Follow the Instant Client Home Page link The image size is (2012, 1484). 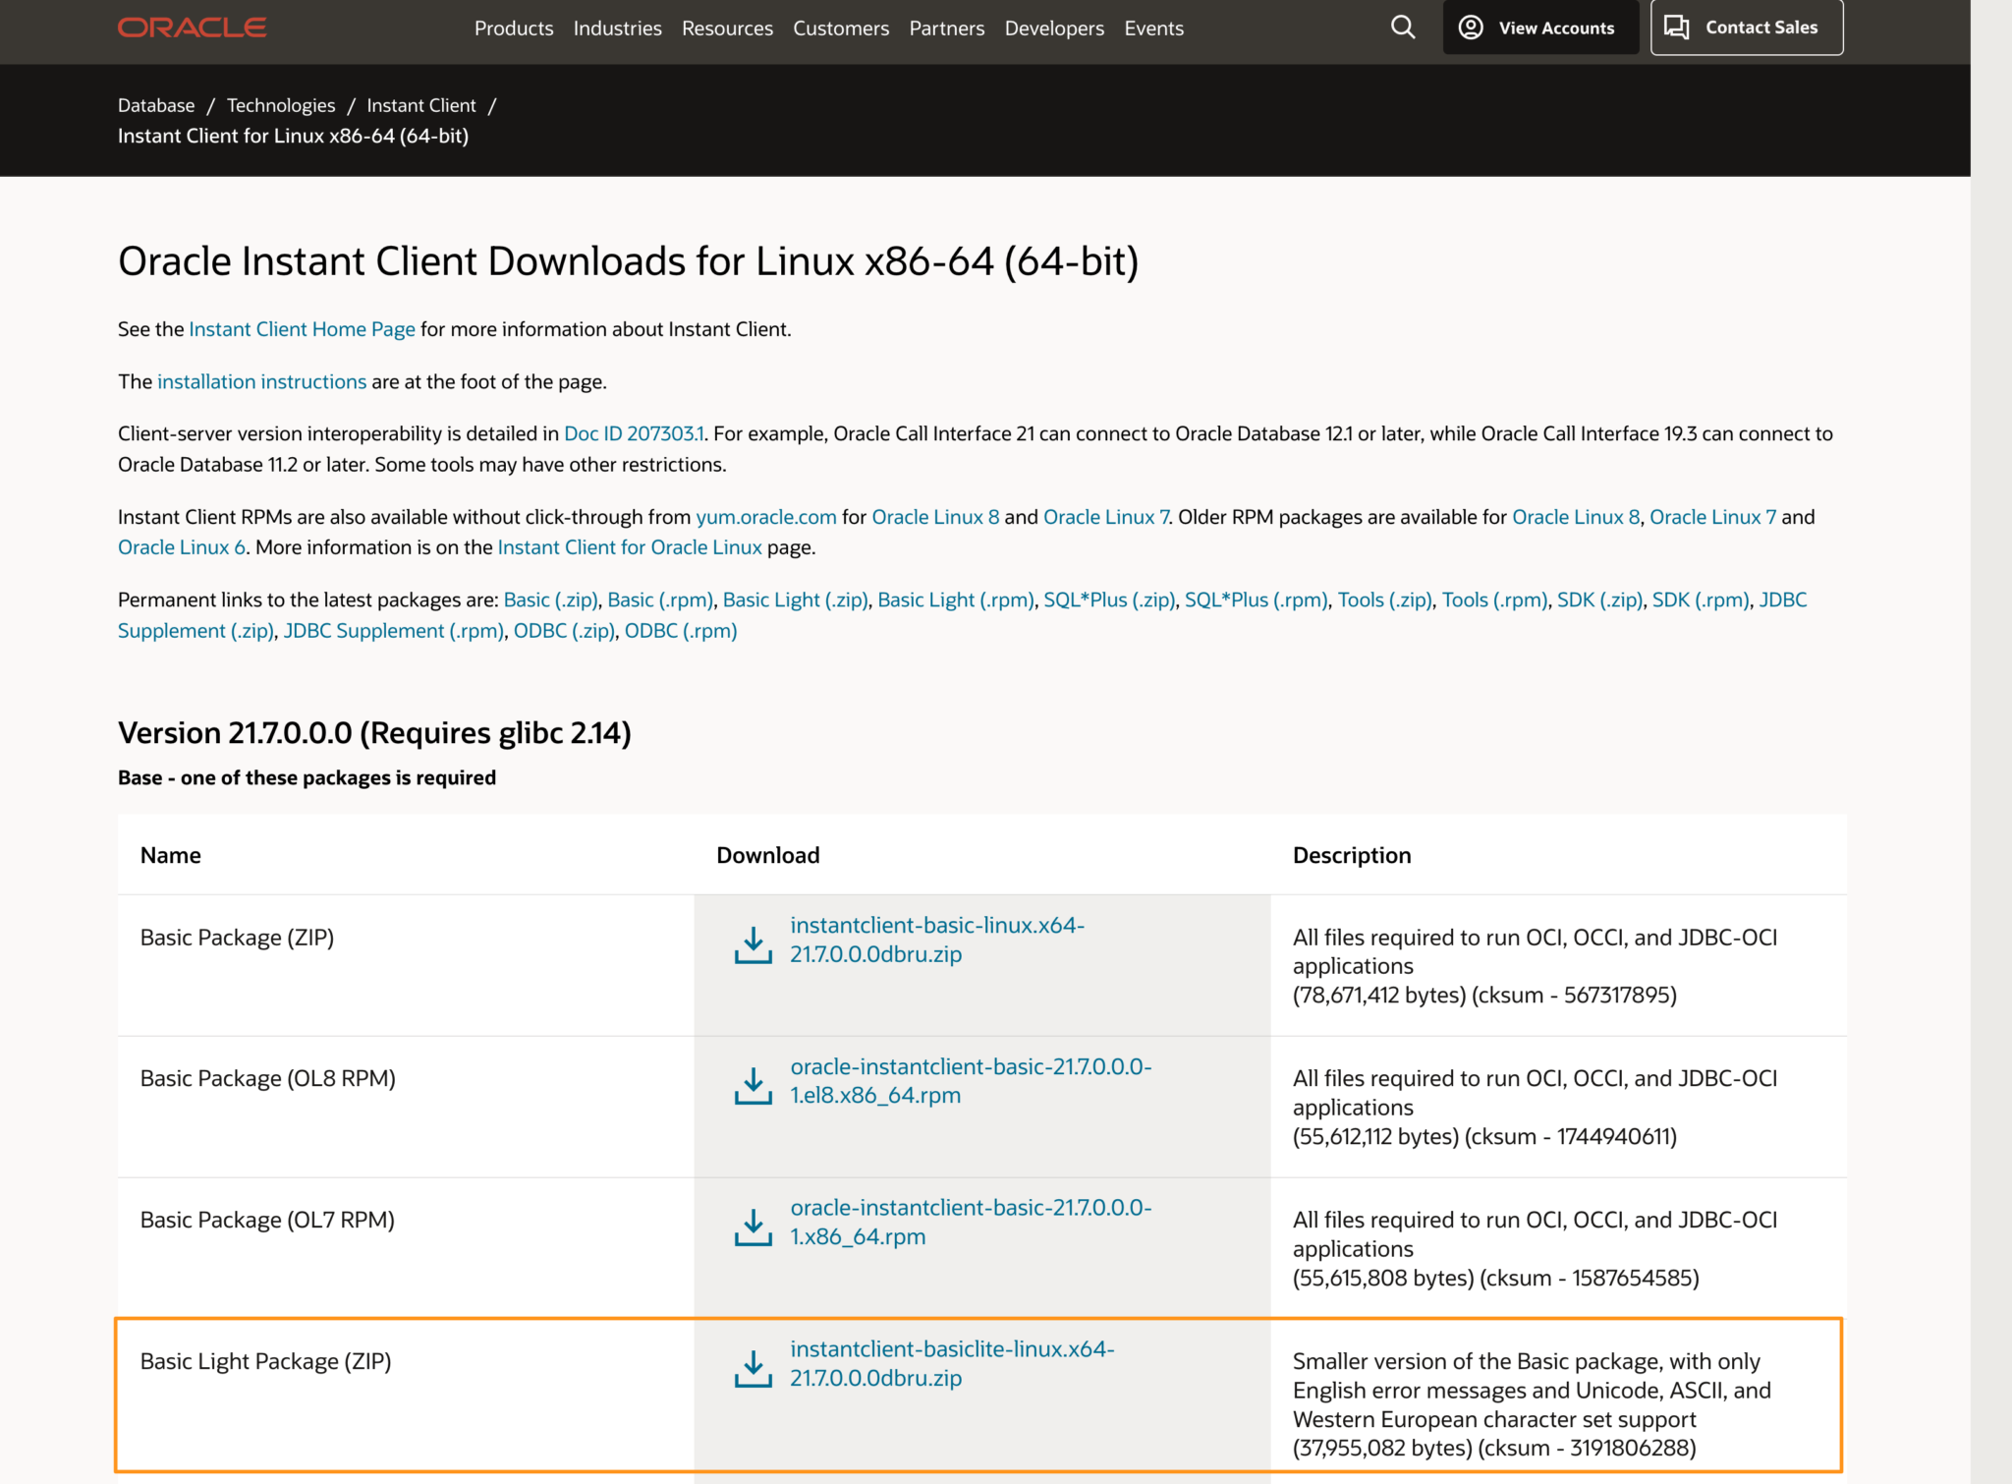pos(302,329)
